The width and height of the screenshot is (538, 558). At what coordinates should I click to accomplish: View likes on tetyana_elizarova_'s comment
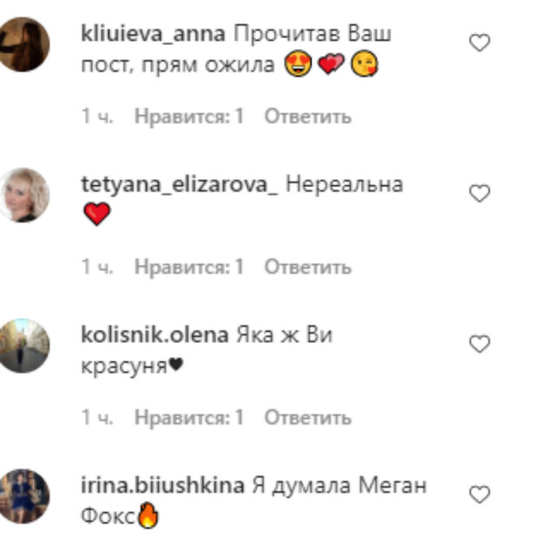(x=189, y=267)
